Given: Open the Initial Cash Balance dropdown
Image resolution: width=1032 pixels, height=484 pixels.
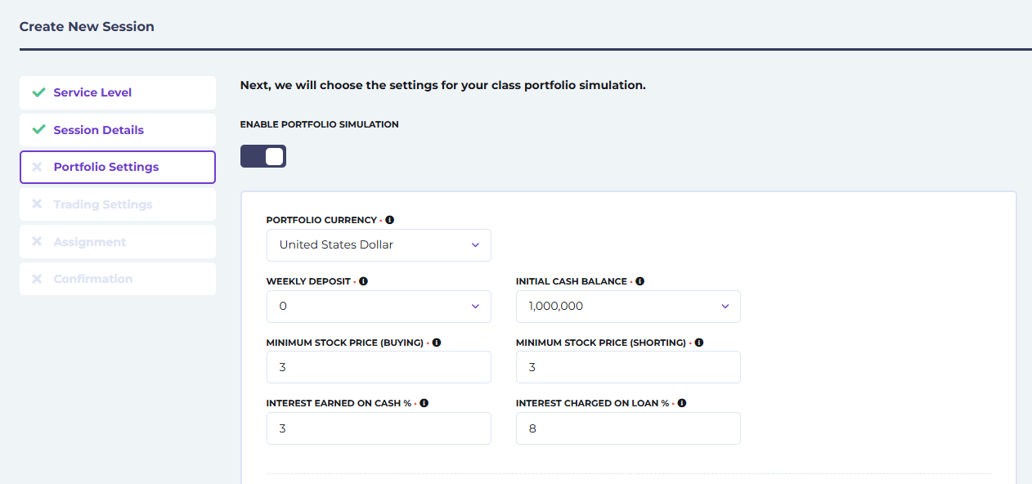Looking at the screenshot, I should click(x=628, y=306).
